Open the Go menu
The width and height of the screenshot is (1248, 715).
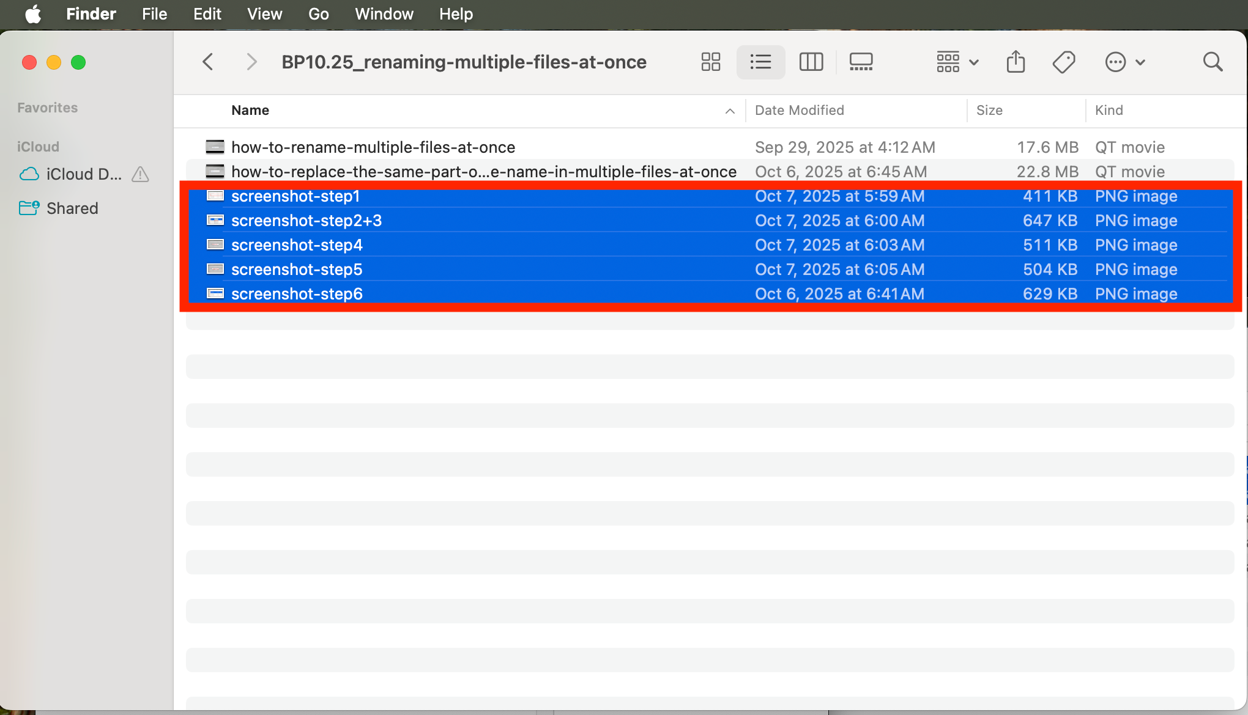tap(318, 14)
